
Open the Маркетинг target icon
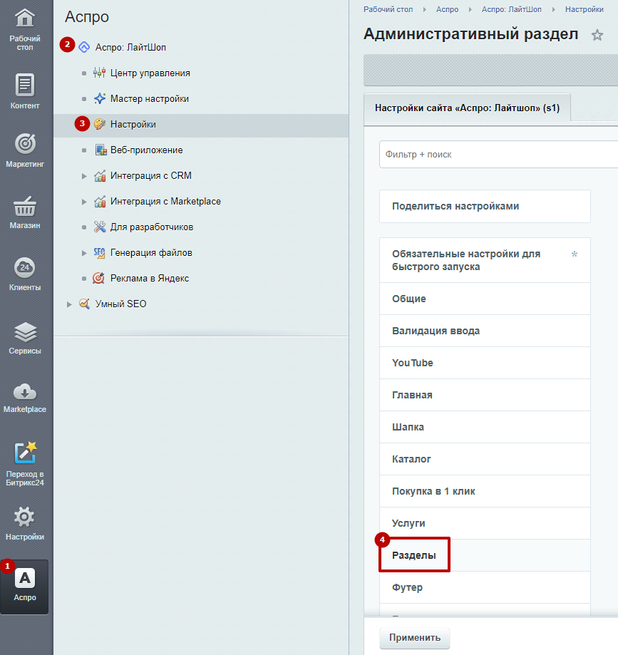tap(25, 144)
